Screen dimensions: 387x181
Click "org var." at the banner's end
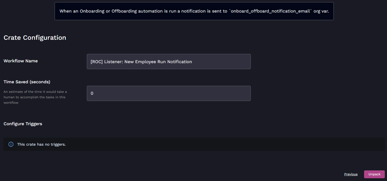(321, 11)
